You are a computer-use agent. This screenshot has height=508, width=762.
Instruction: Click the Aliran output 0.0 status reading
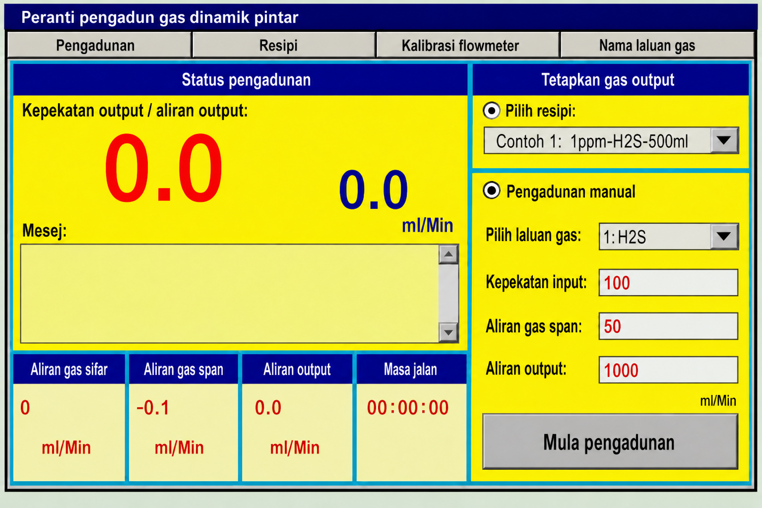click(268, 408)
